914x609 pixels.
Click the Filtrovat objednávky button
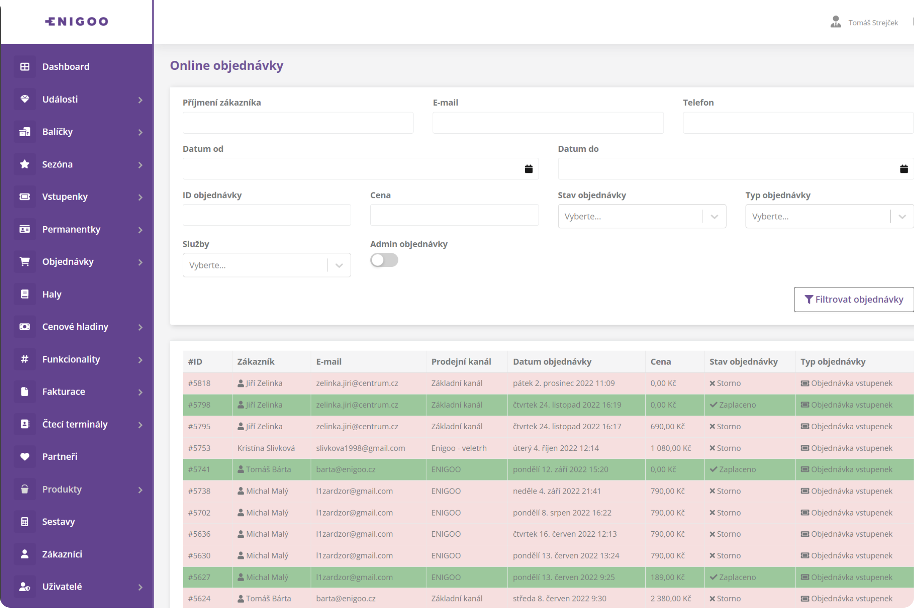[x=853, y=299]
